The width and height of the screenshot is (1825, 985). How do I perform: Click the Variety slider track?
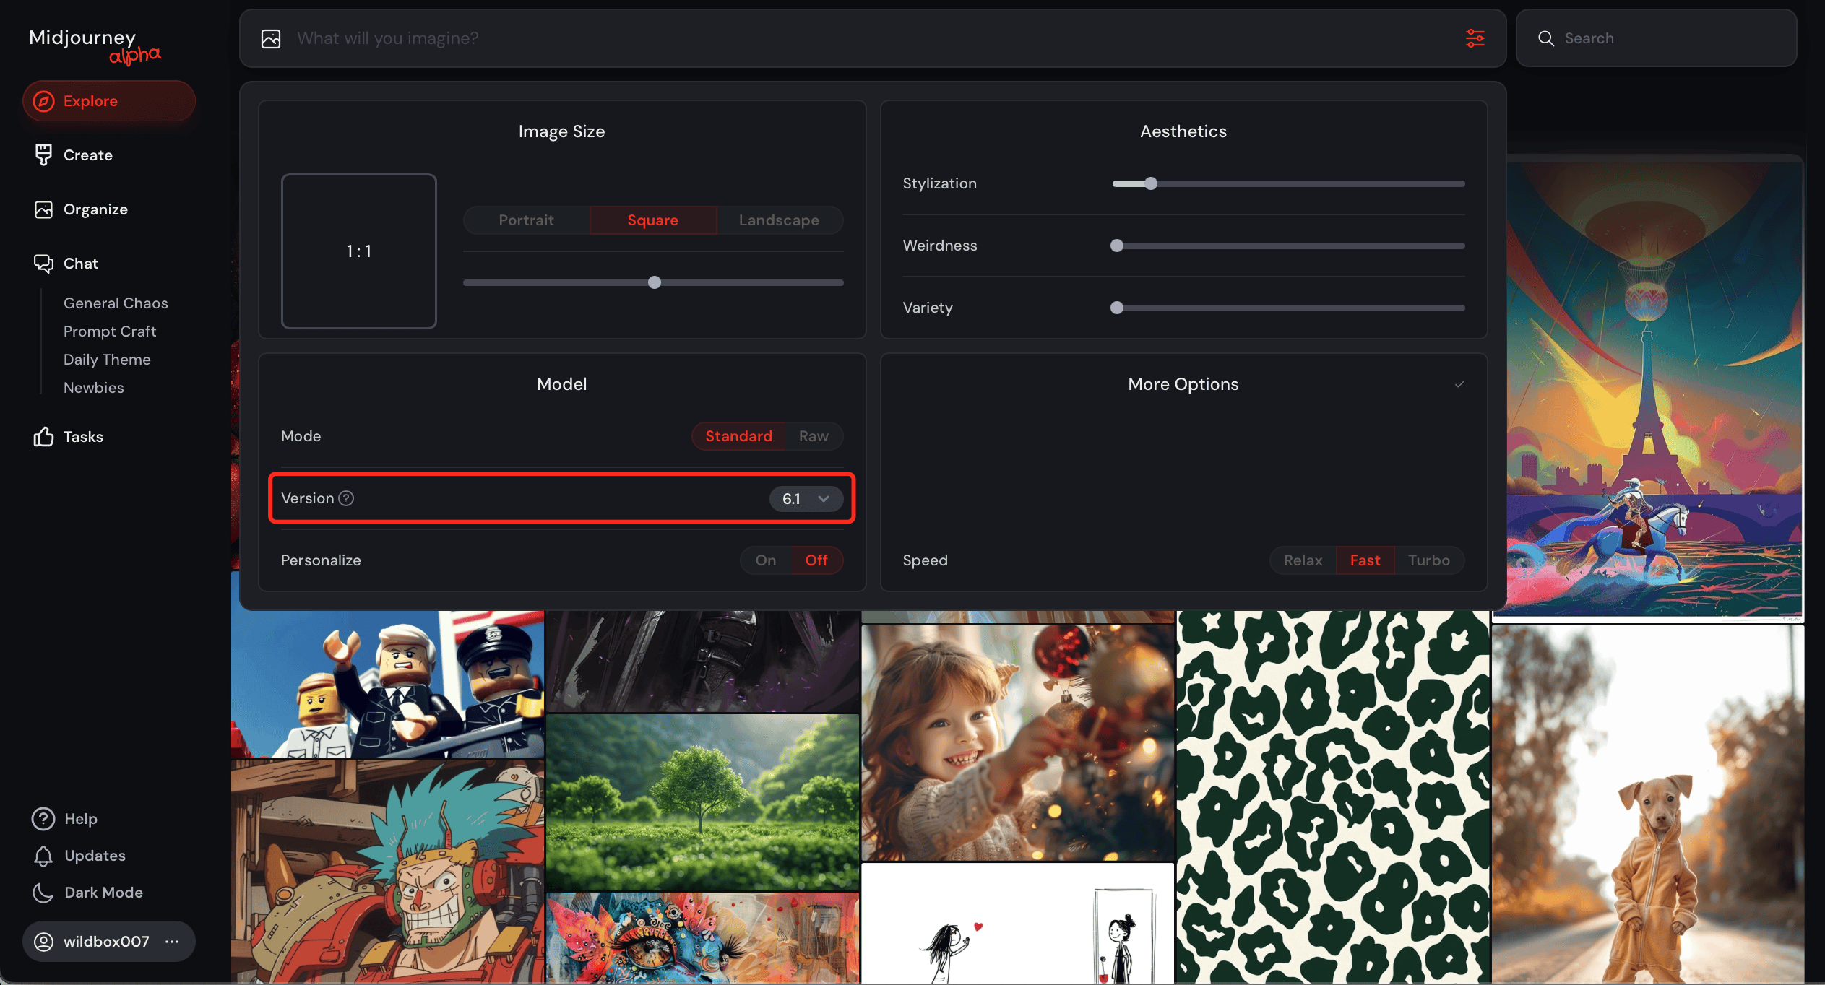click(1288, 308)
